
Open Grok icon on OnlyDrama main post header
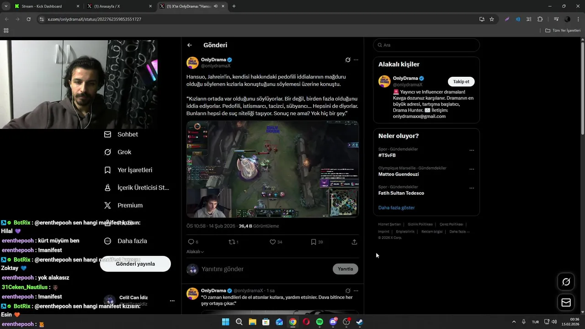348,60
